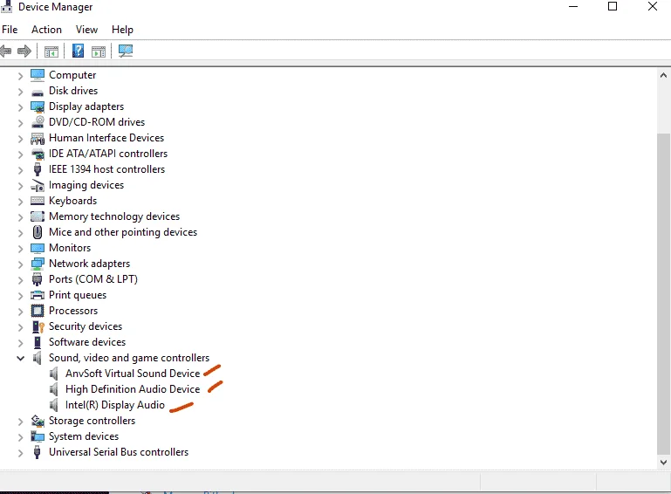The width and height of the screenshot is (671, 494).
Task: Expand the Computer node chevron
Action: (20, 76)
